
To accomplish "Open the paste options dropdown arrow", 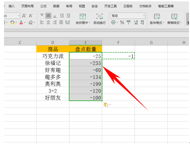I will (x=110, y=105).
